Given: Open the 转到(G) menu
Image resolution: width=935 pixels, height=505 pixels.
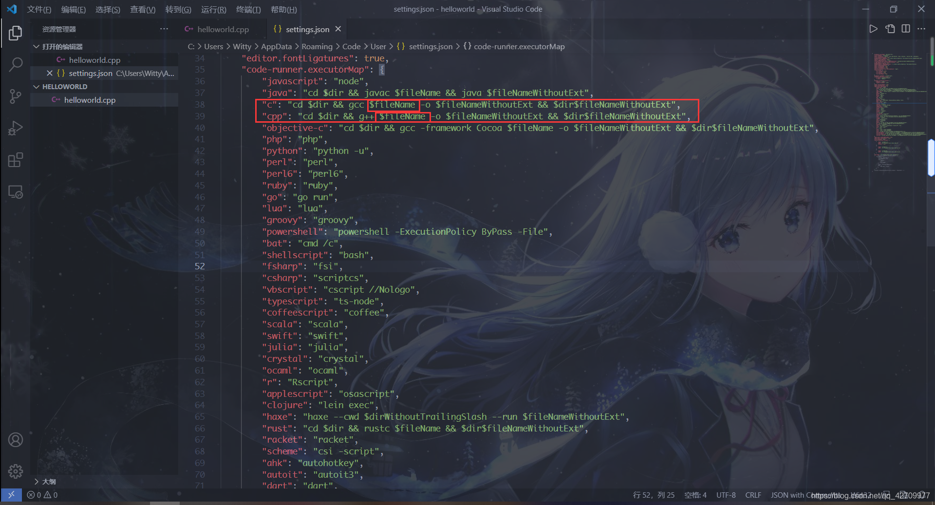Looking at the screenshot, I should (178, 9).
